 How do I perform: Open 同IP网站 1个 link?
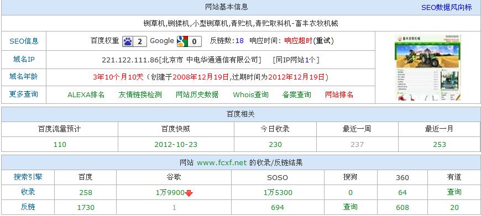[x=296, y=60]
